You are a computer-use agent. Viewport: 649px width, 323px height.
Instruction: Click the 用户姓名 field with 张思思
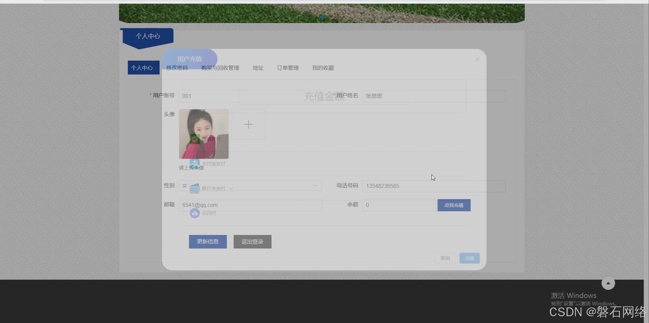(x=434, y=96)
